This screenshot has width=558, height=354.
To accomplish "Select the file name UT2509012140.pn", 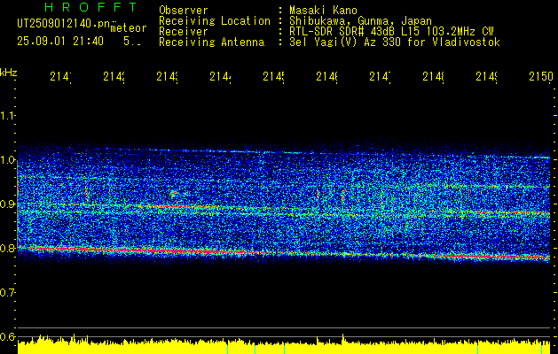I will point(63,24).
